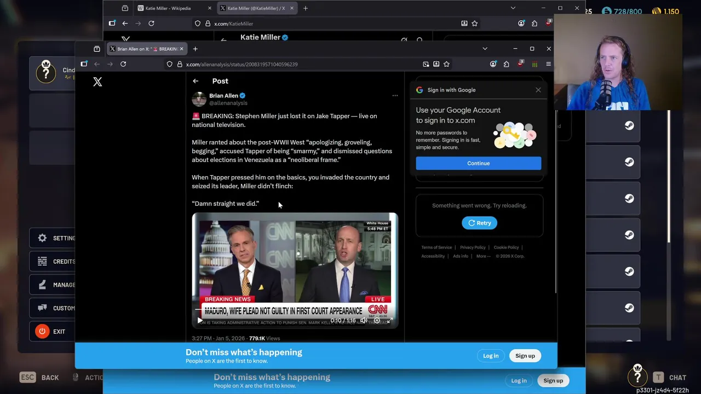Screen dimensions: 701x394
Task: Click front window's browser back arrow
Action: (97, 64)
